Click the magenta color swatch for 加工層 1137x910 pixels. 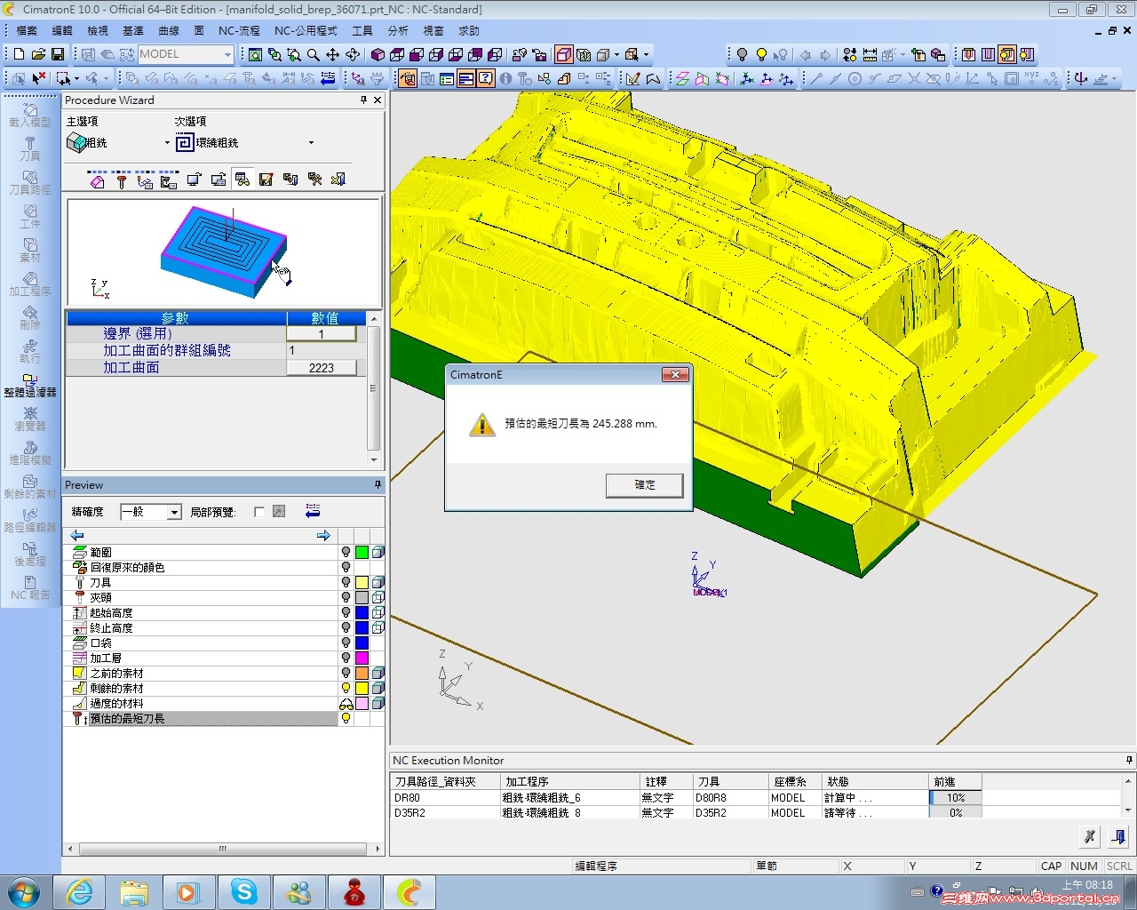click(362, 658)
